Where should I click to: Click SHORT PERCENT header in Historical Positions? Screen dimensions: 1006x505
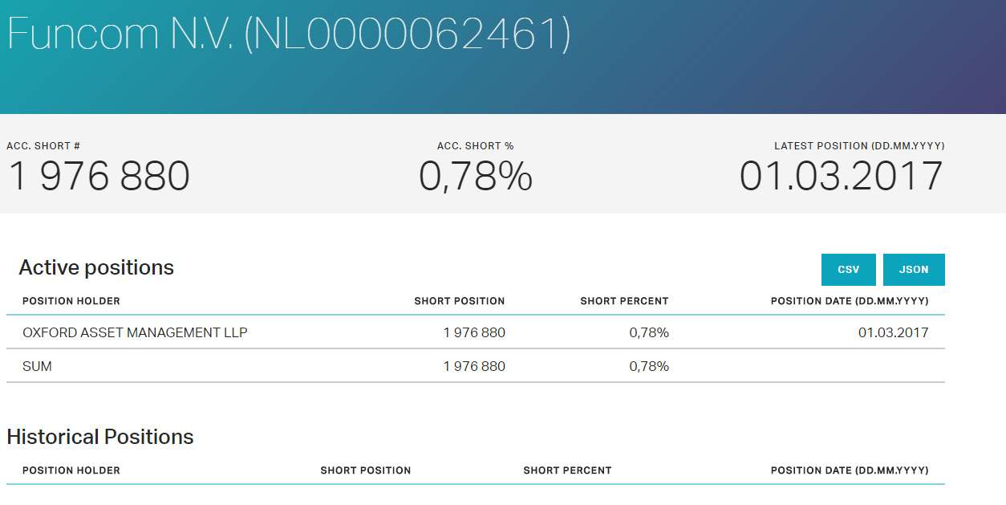click(x=568, y=470)
